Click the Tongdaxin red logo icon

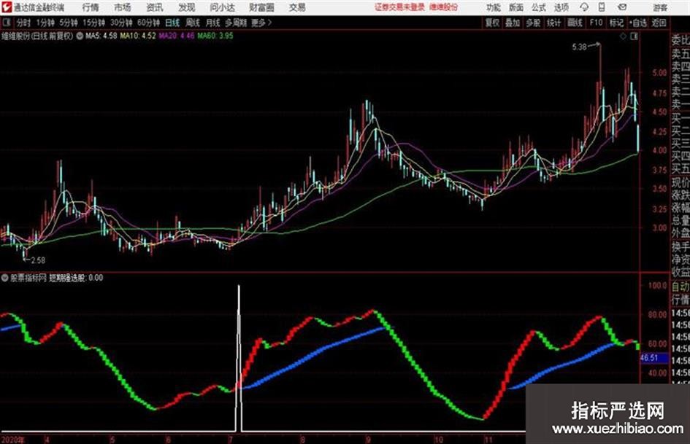pos(7,7)
